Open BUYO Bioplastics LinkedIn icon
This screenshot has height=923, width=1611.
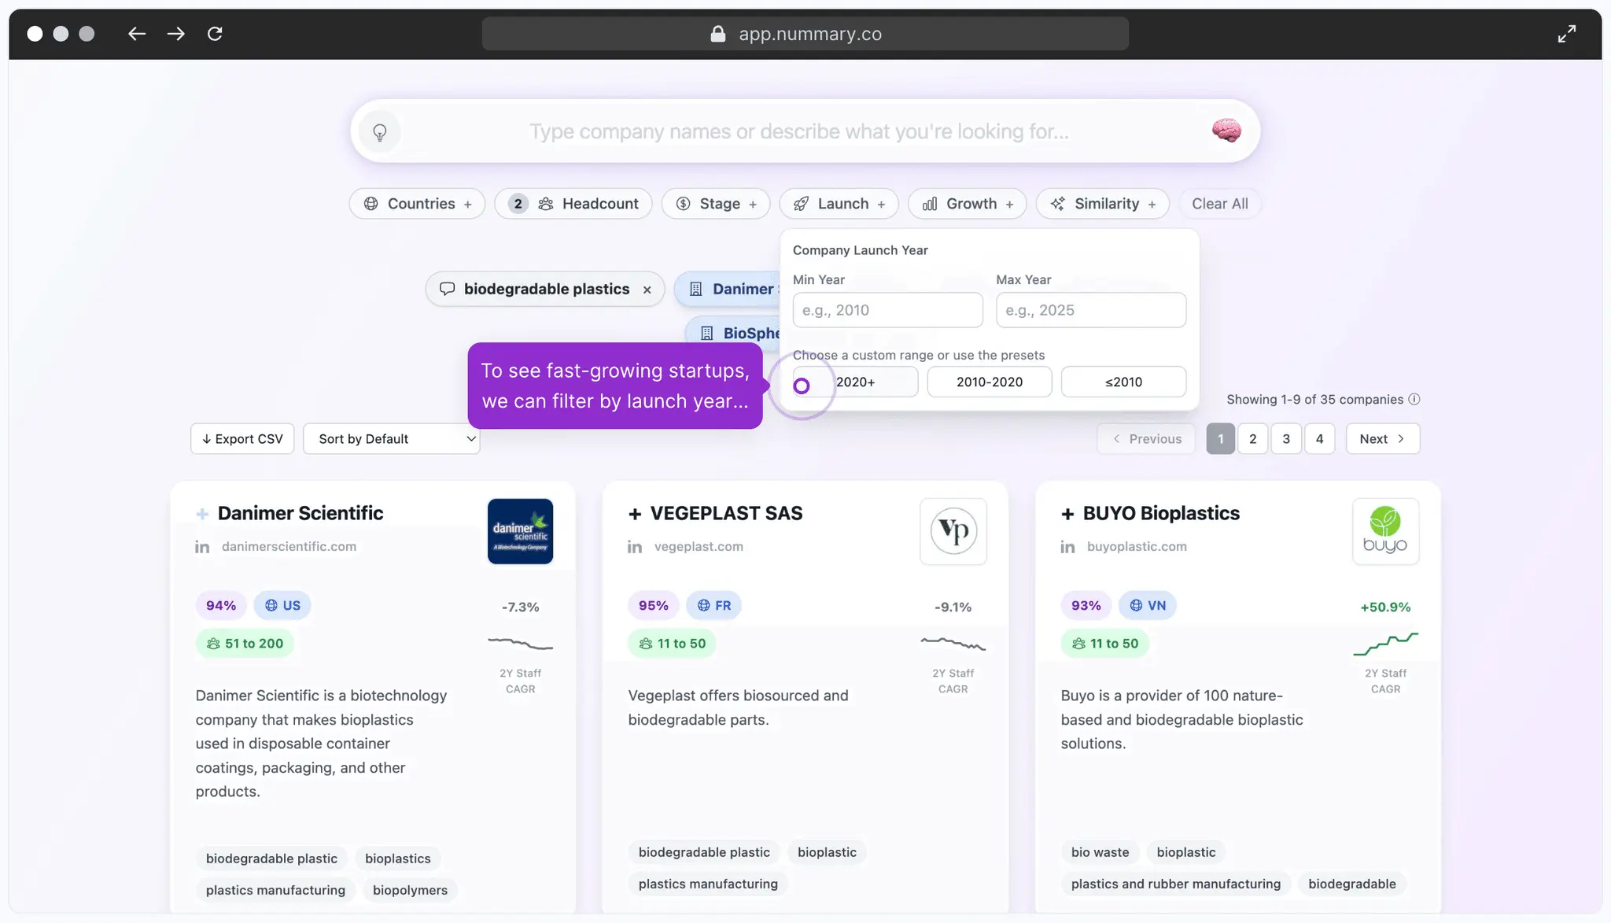[1067, 547]
